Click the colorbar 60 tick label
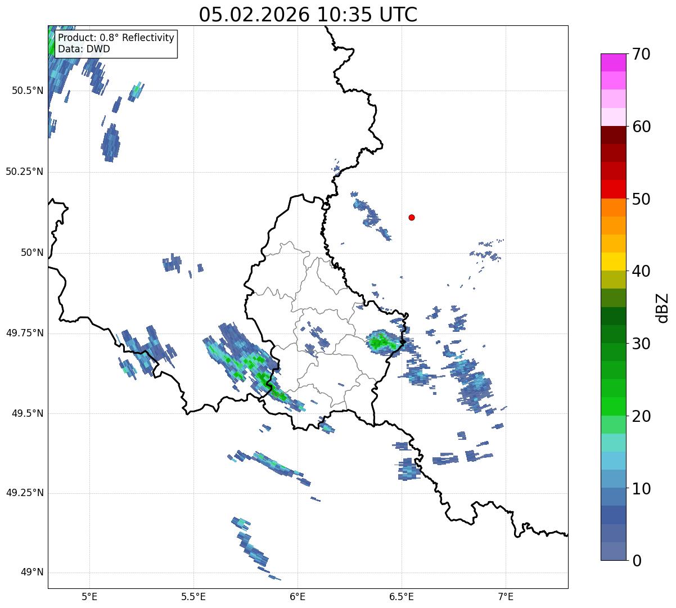This screenshot has height=608, width=676. [641, 127]
